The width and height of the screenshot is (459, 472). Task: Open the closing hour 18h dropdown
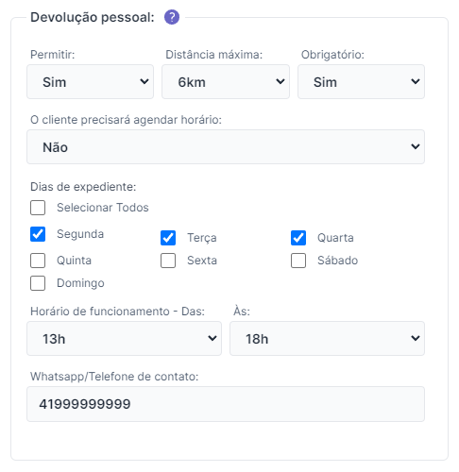coord(327,339)
